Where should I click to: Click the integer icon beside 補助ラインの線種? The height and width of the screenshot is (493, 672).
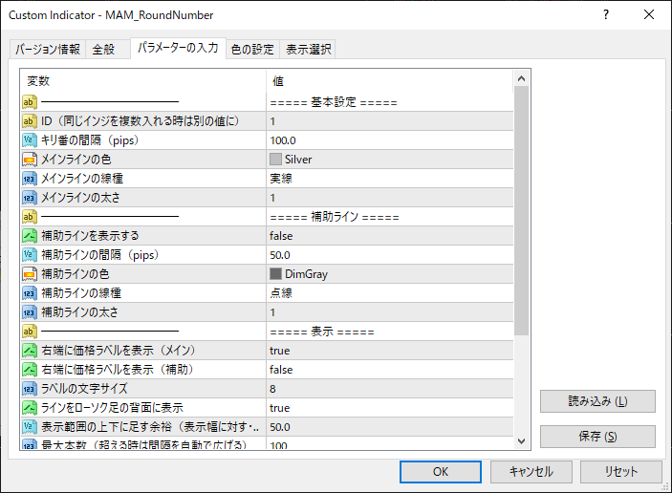30,293
